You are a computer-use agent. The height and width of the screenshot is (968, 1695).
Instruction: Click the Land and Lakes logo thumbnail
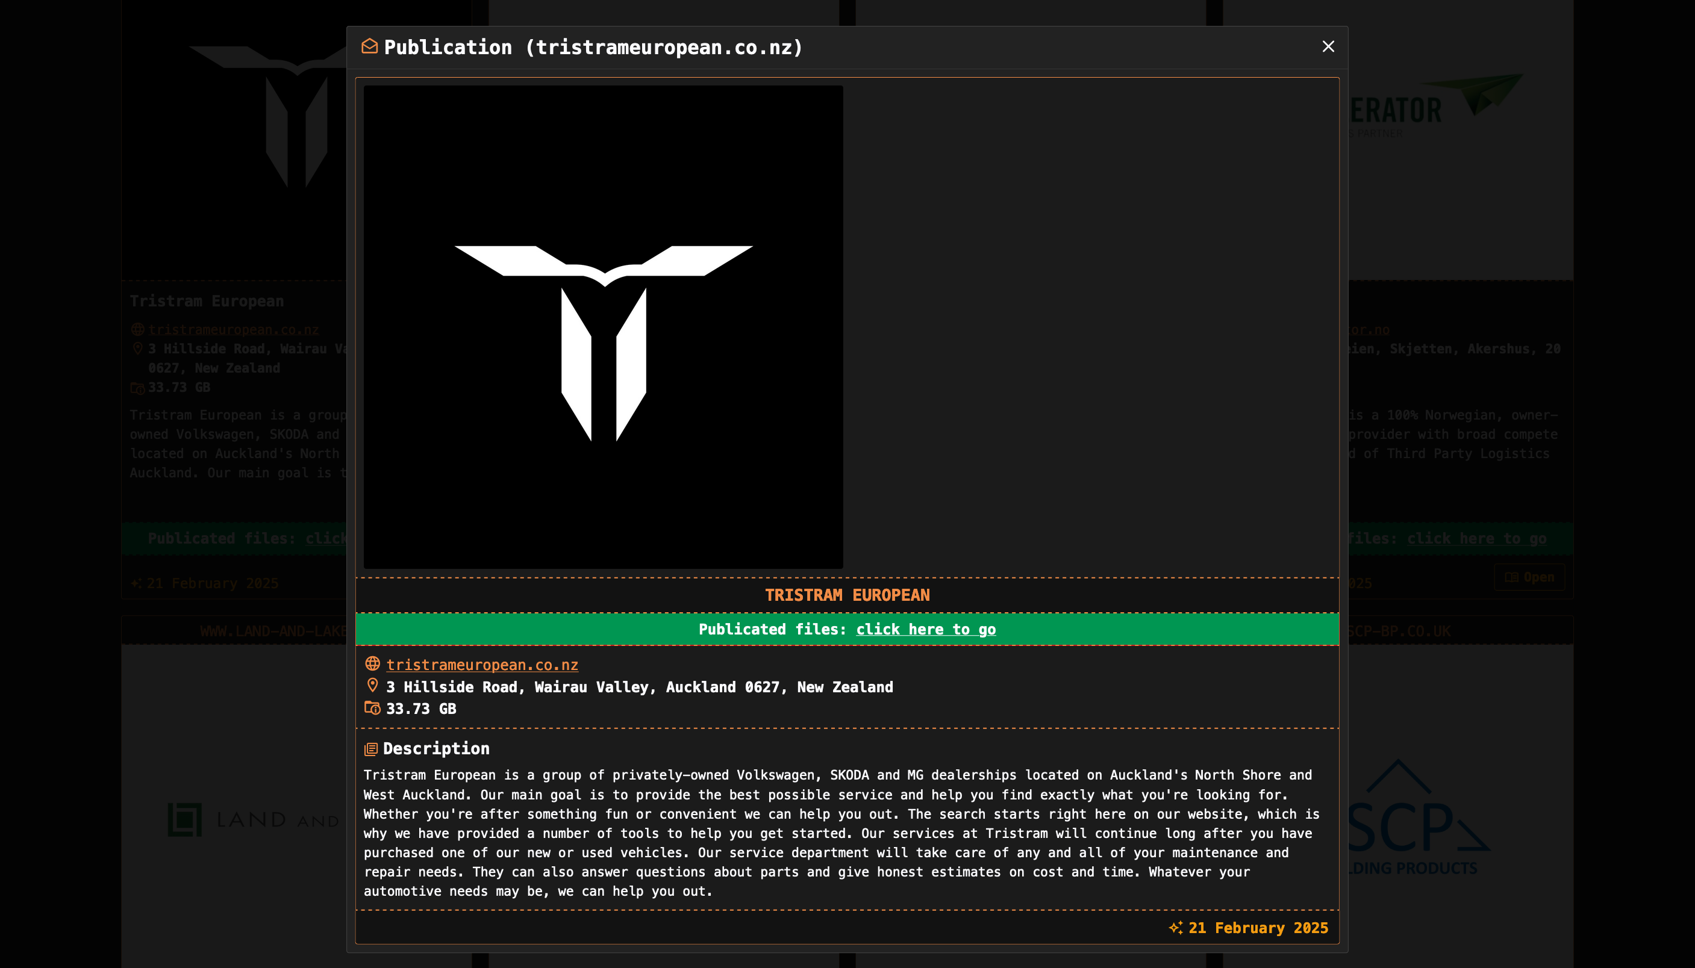tap(253, 820)
